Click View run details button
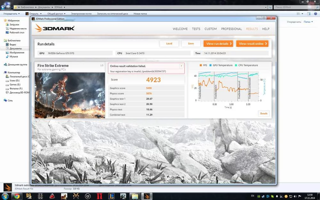This screenshot has height=200, width=320. [218, 44]
